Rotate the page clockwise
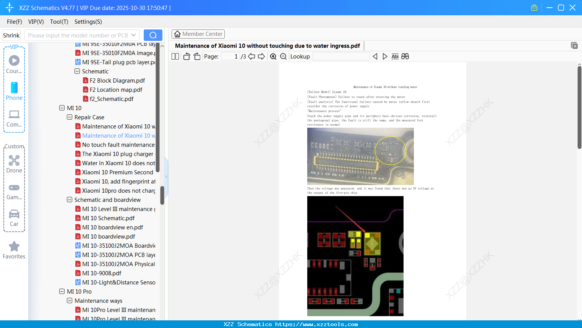This screenshot has height=328, width=582. (197, 57)
